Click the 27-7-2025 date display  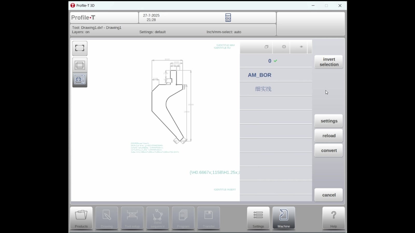pyautogui.click(x=151, y=16)
